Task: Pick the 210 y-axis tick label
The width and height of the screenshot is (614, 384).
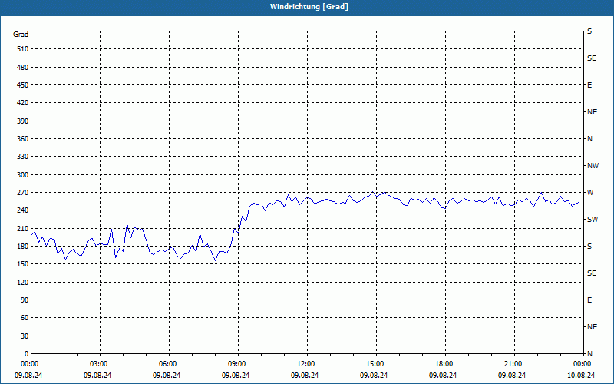Action: (23, 228)
